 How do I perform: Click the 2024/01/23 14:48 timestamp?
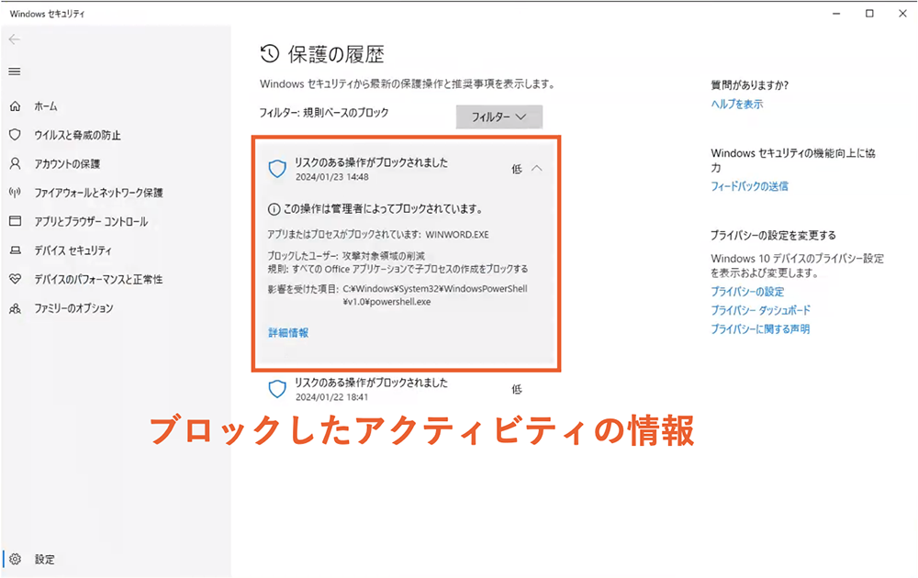pos(332,177)
